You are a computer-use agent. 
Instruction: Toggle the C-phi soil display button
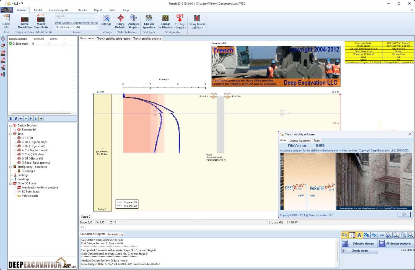(345, 235)
